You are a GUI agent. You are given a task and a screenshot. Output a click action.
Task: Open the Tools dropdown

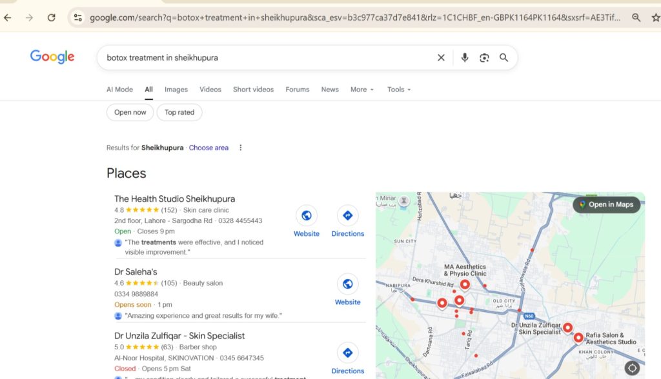tap(398, 90)
